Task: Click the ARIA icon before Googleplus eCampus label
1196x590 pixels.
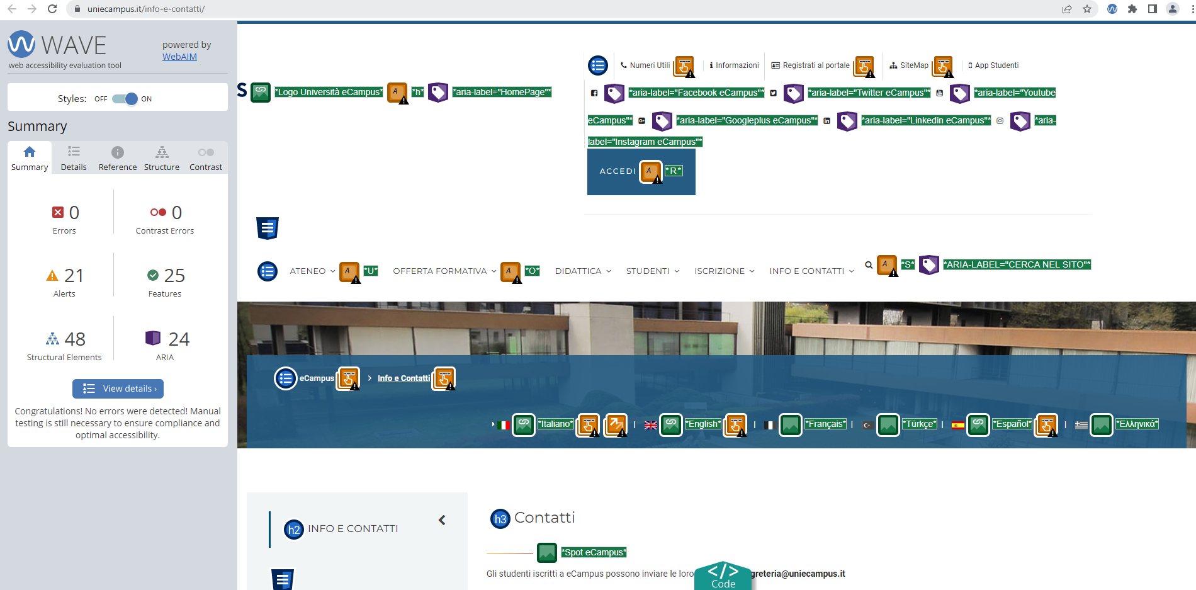Action: pos(662,121)
